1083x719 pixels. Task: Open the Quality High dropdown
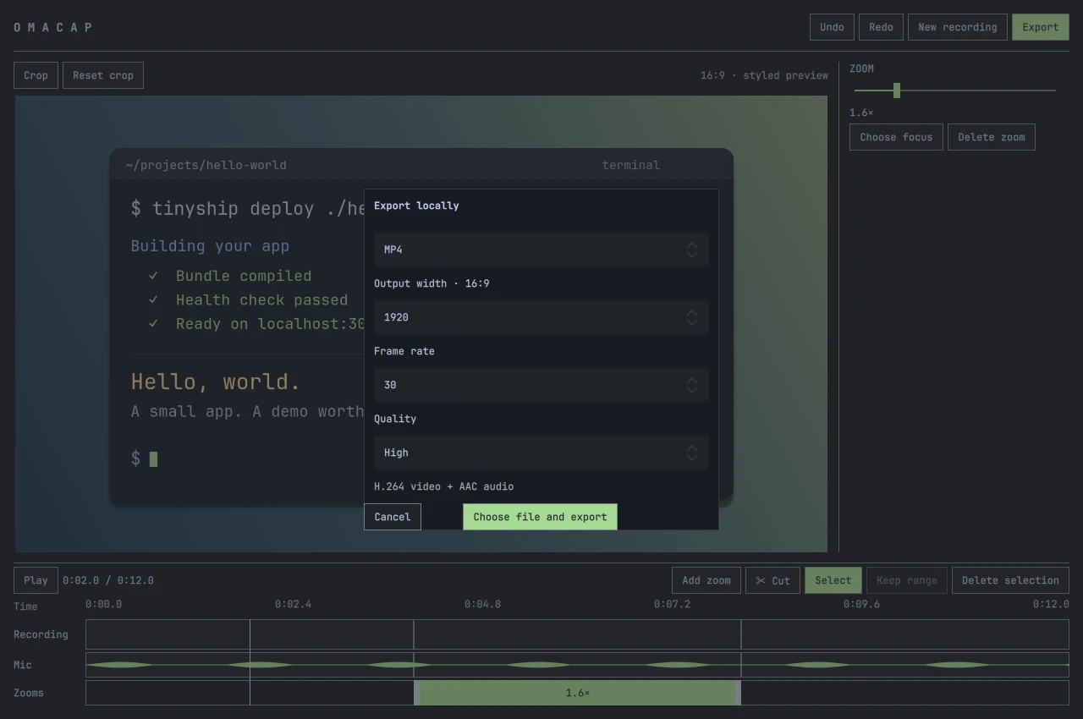[x=541, y=453]
